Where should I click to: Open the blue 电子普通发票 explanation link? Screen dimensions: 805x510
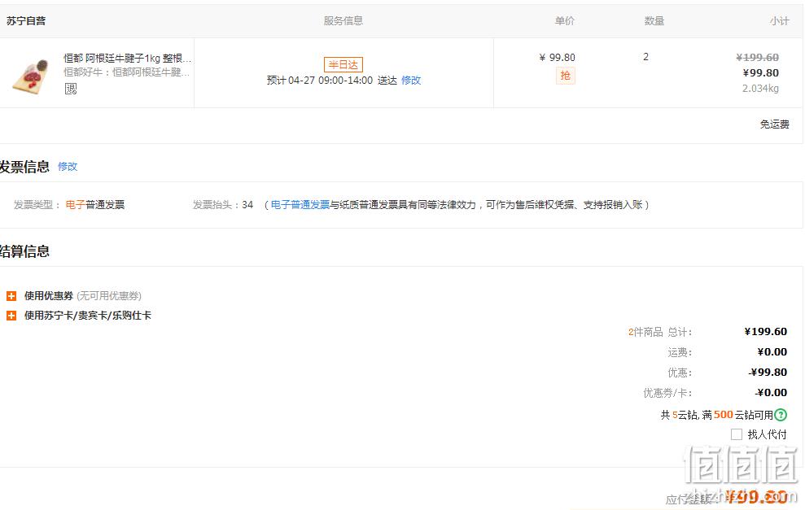tap(300, 205)
